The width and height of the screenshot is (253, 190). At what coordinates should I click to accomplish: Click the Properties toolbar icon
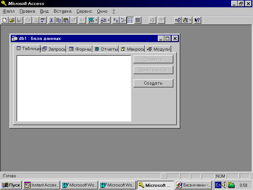click(161, 20)
